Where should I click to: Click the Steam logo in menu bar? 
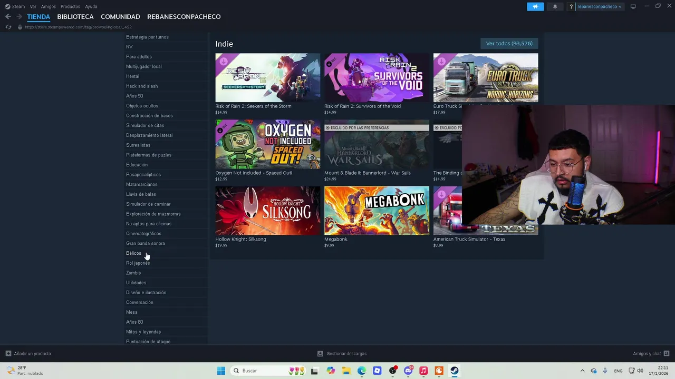tap(7, 7)
